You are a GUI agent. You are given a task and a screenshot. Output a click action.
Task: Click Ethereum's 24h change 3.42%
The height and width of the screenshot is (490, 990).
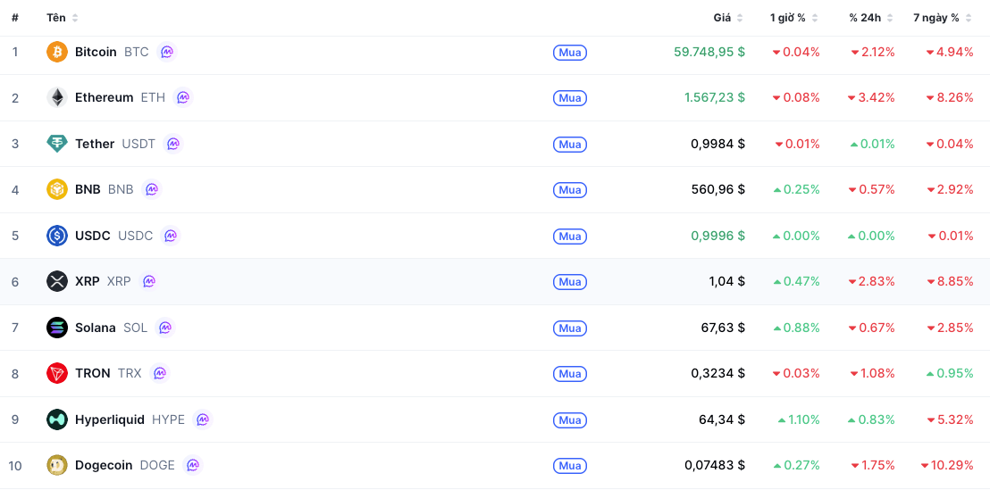[x=871, y=98]
